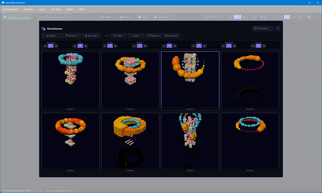Lock the Farben category in selector row
This screenshot has height=193, width=322.
[x=194, y=46]
